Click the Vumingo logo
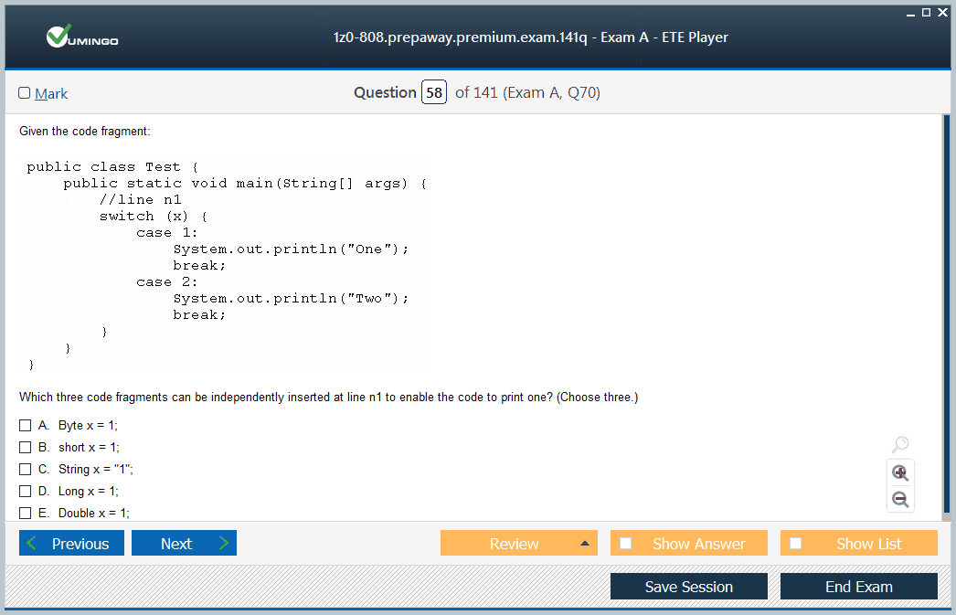 pyautogui.click(x=82, y=37)
